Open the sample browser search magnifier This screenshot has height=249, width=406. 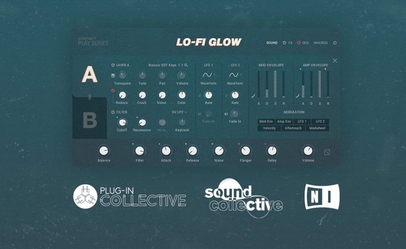pos(186,65)
